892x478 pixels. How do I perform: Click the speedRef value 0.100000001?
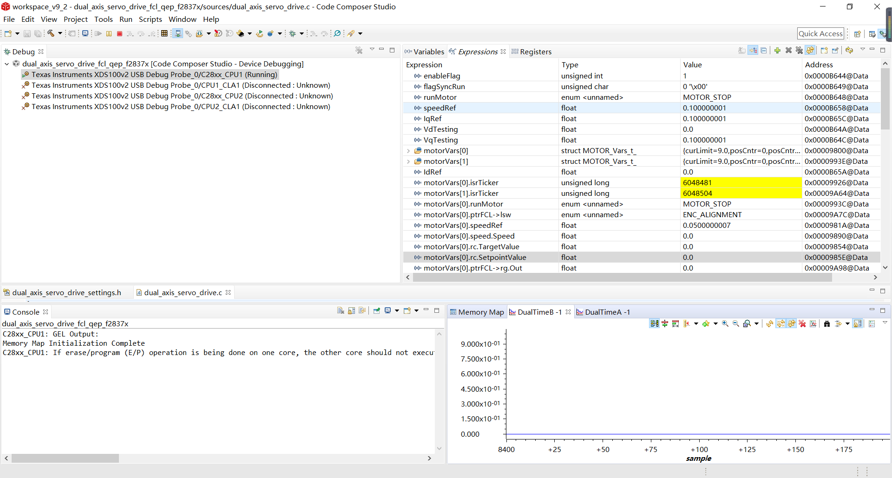pyautogui.click(x=704, y=108)
